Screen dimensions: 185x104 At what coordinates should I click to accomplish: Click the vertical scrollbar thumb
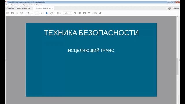pyautogui.click(x=177, y=67)
